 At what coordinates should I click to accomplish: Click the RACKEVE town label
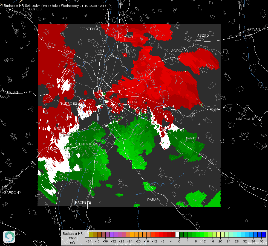click(x=83, y=202)
